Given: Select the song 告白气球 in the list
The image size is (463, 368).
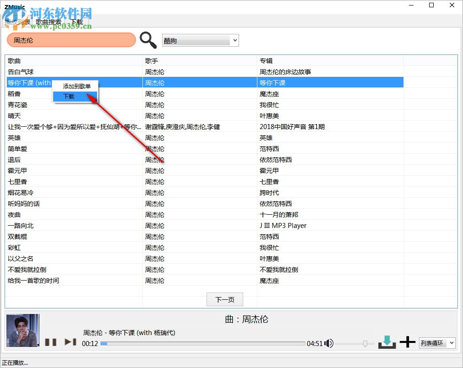Looking at the screenshot, I should 69,71.
